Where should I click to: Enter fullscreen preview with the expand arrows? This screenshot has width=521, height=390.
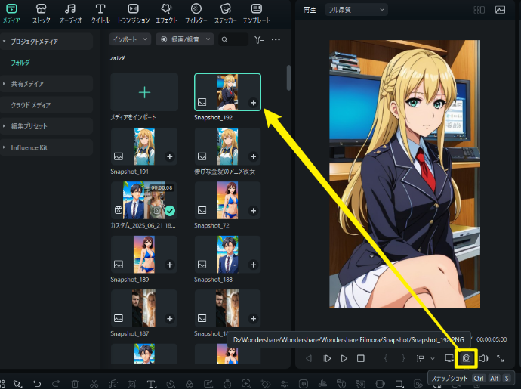(500, 358)
